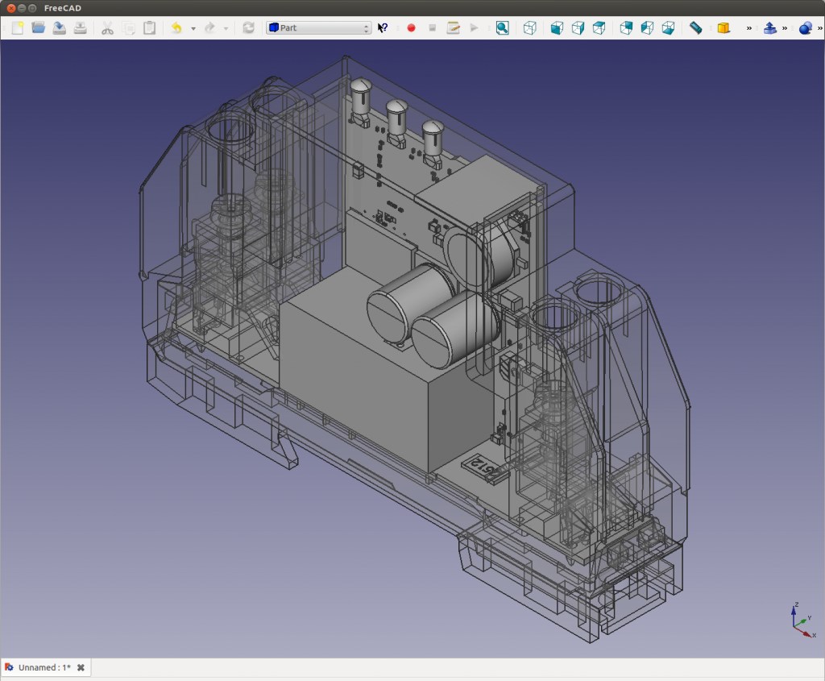Click the Fit All magnifier icon
This screenshot has height=681, width=825.
502,28
